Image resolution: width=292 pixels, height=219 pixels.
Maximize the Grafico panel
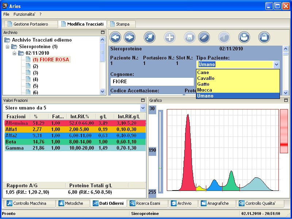point(286,100)
